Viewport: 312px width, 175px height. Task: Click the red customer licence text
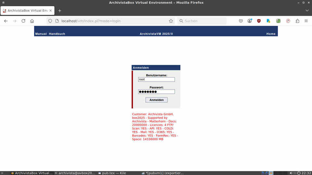tap(155, 127)
